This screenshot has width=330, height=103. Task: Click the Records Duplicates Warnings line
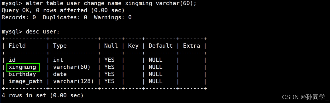(x=66, y=18)
